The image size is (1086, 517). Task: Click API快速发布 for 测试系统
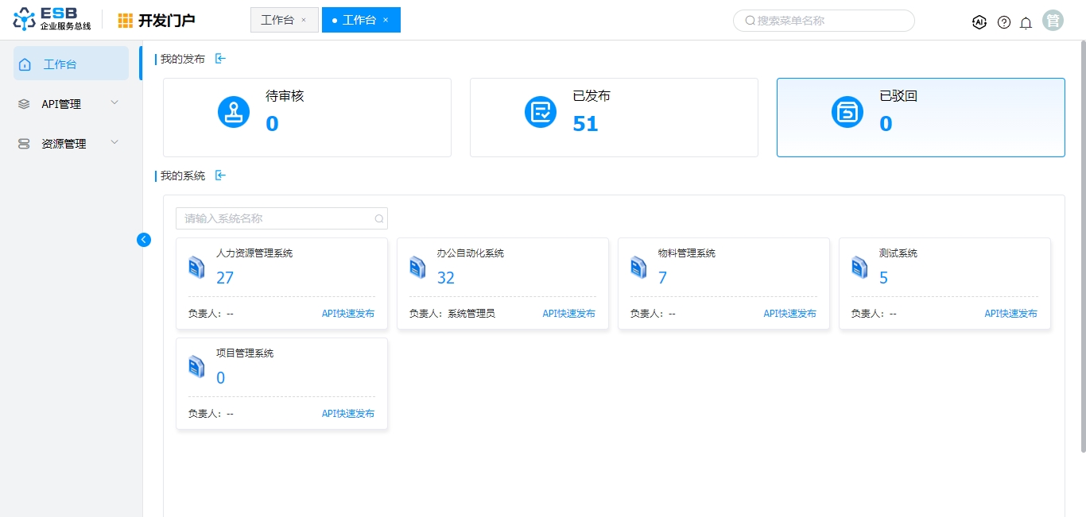1010,314
